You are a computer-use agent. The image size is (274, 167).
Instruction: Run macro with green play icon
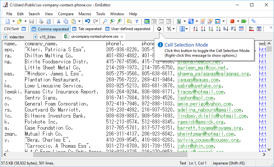tap(244, 22)
